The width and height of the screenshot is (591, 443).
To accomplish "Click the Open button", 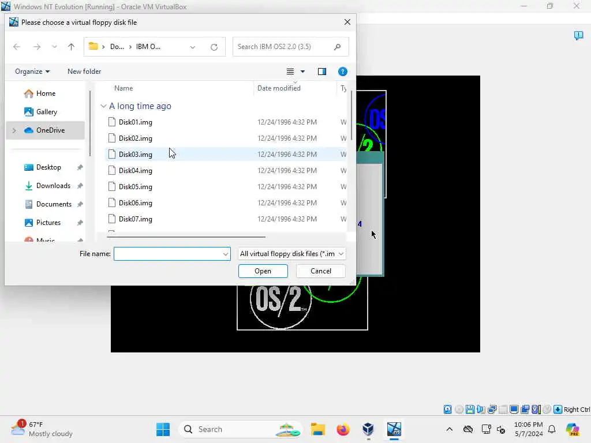I will point(263,271).
